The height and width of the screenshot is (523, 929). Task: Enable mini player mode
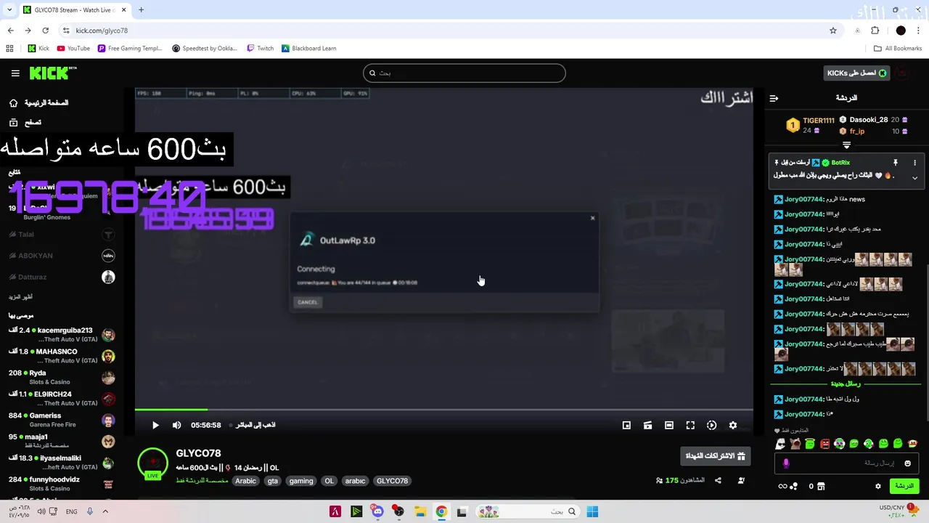pos(626,425)
